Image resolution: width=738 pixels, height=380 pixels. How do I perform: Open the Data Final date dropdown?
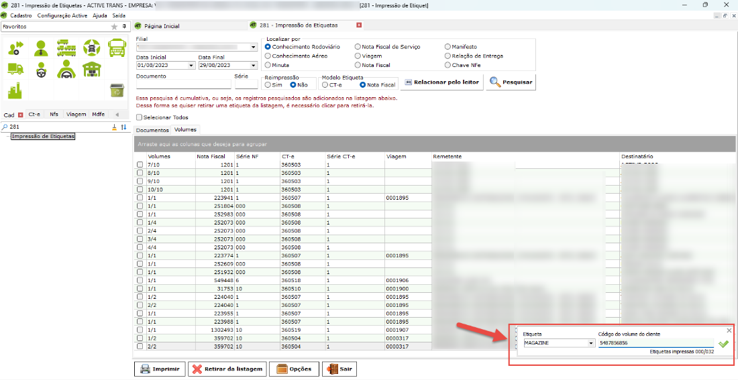click(x=253, y=66)
